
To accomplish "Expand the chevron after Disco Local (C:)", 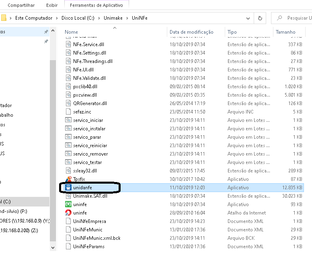I will click(99, 18).
